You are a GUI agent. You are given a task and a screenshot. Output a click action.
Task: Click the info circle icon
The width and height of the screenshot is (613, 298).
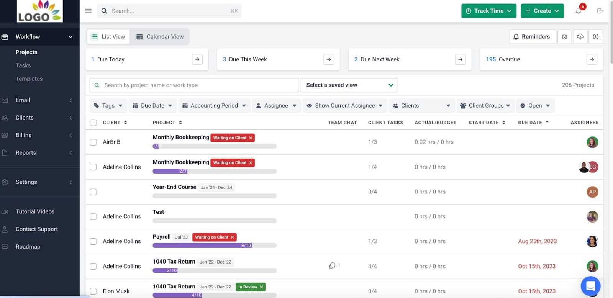[595, 37]
